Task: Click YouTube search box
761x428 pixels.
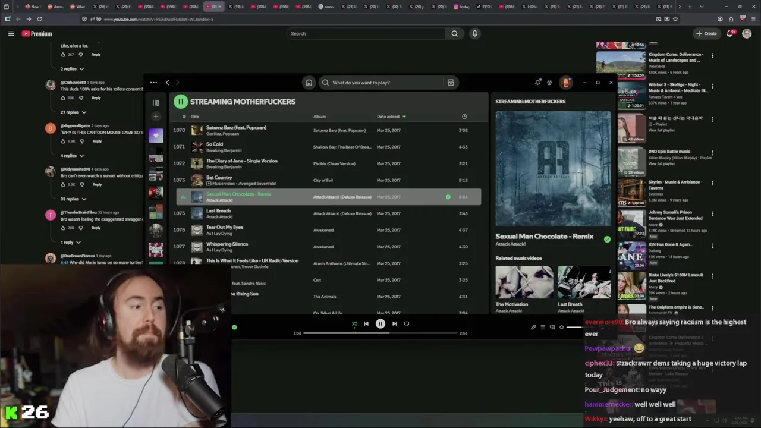Action: point(366,34)
